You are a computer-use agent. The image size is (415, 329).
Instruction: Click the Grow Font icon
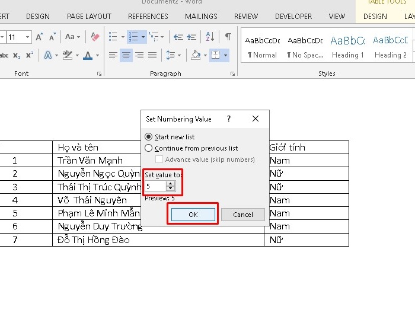[39, 37]
